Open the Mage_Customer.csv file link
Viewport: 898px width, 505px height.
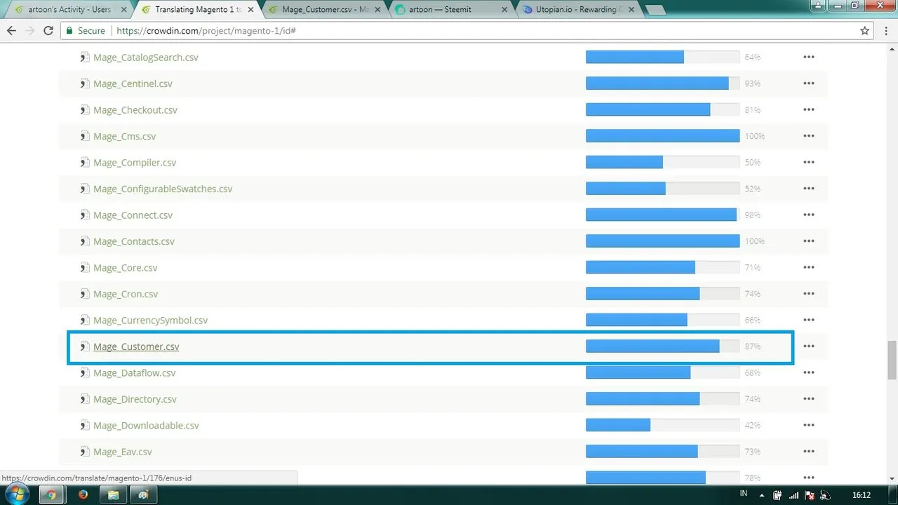point(136,346)
